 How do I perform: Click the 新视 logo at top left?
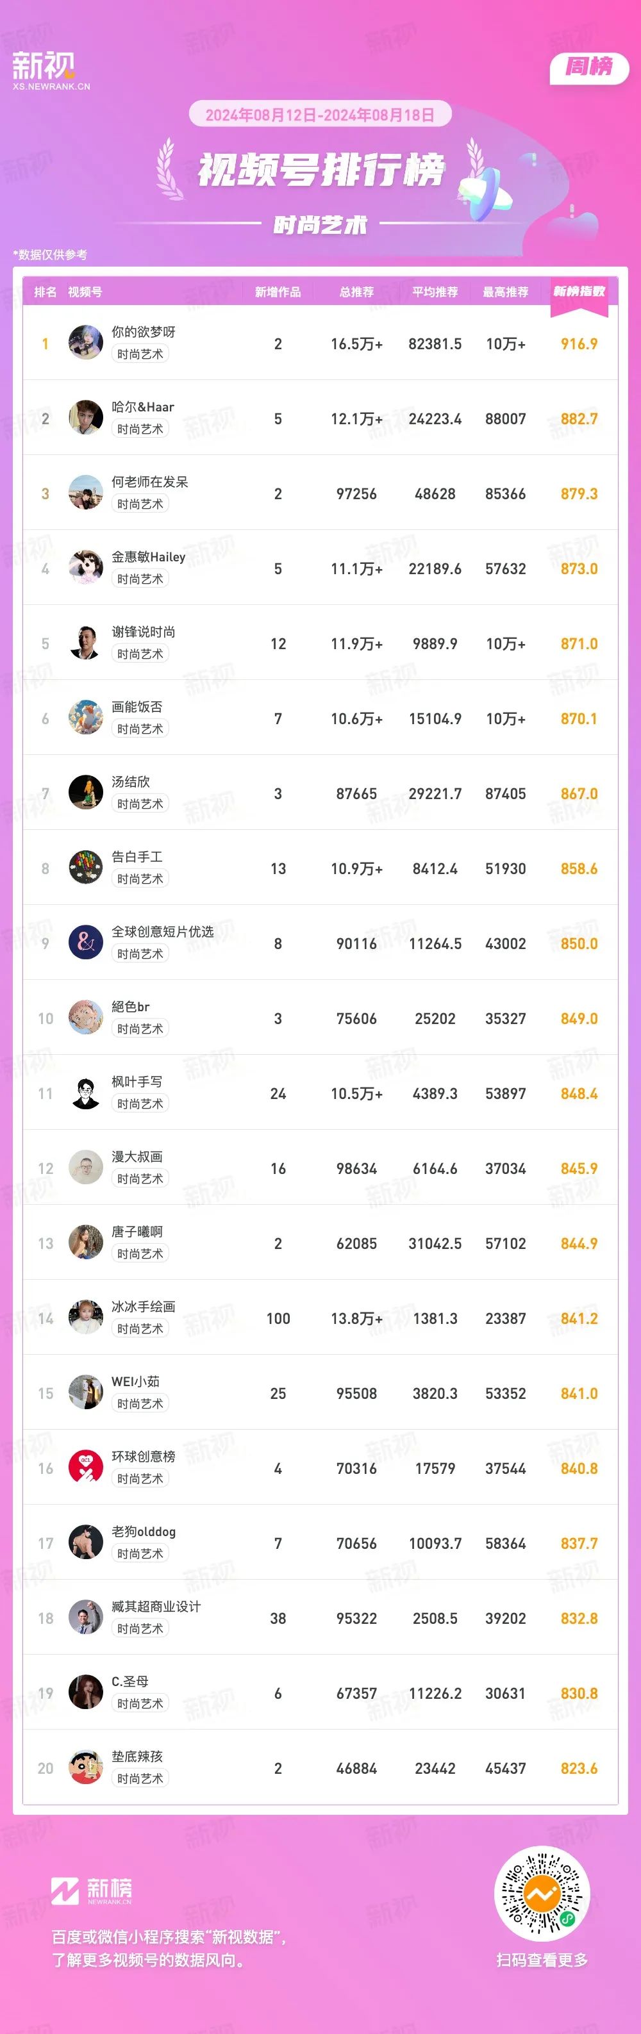pyautogui.click(x=51, y=70)
